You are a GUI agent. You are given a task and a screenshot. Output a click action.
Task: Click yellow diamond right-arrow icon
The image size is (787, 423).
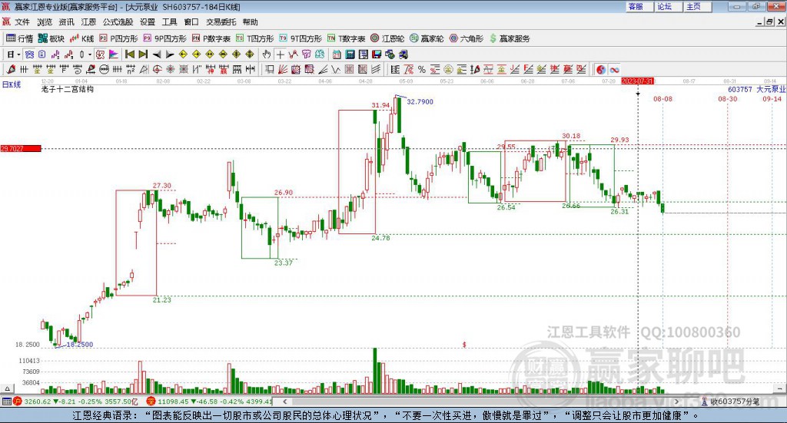click(x=196, y=55)
